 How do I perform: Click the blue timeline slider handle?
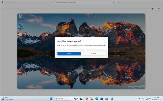(x=152, y=9)
